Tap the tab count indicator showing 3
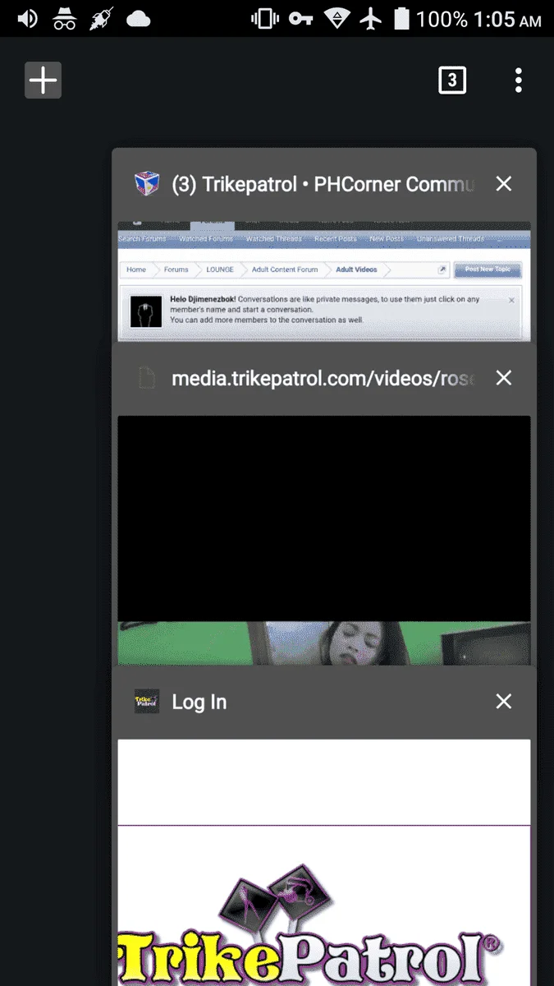The width and height of the screenshot is (554, 986). pyautogui.click(x=451, y=81)
